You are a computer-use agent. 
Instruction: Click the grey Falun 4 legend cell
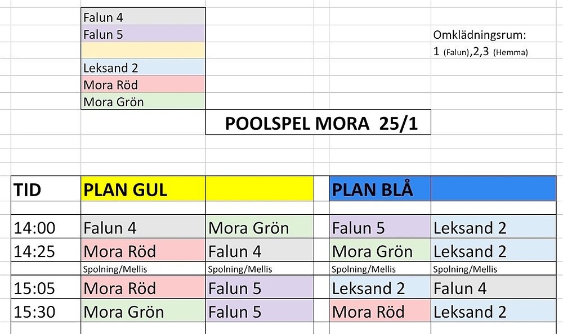[143, 17]
